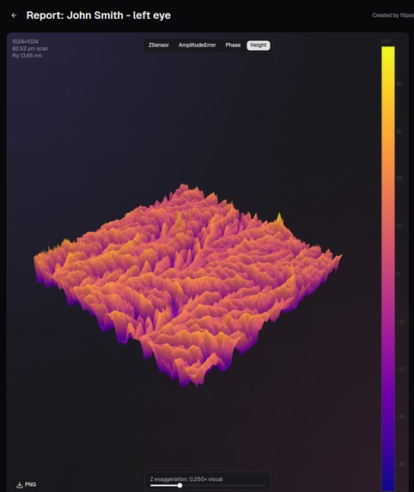Switch to the Phase channel tab
414x492 pixels.
coord(233,46)
